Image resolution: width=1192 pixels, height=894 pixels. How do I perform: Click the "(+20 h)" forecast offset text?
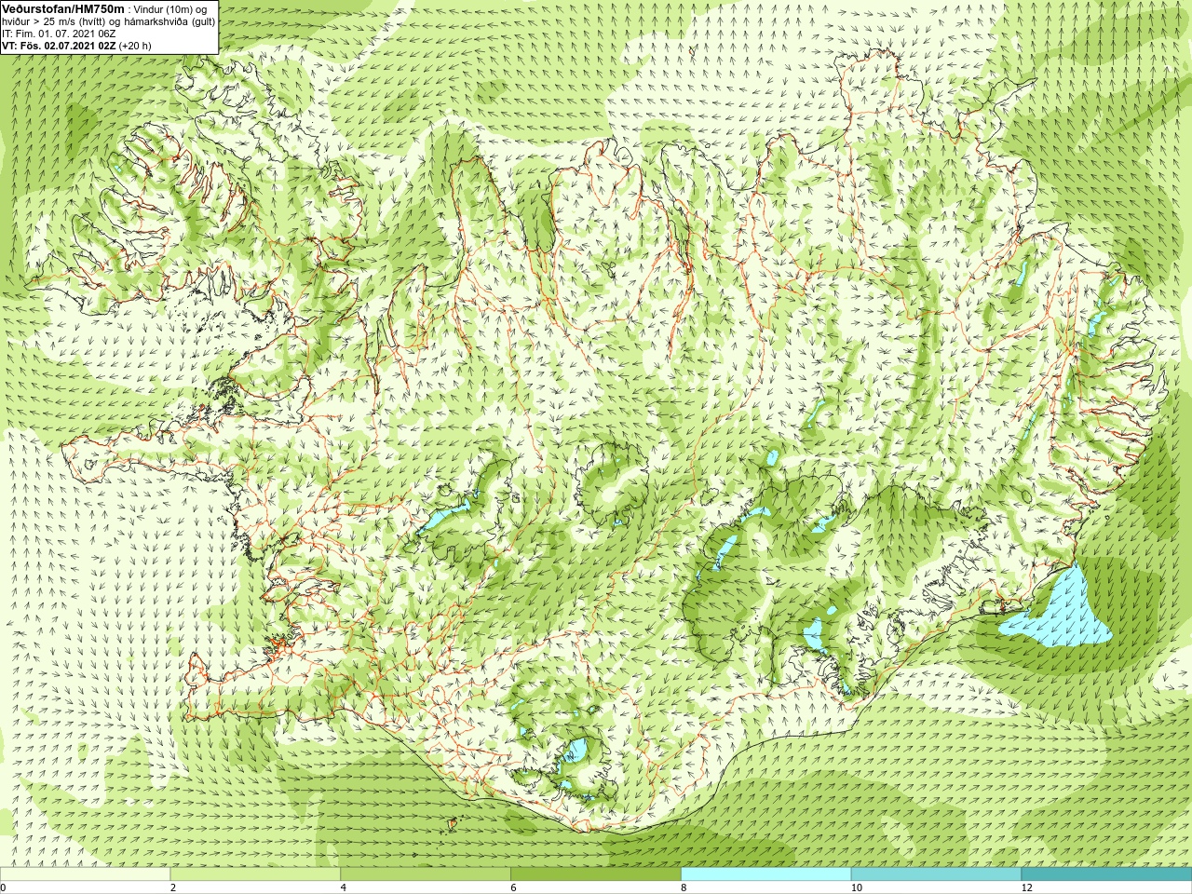135,45
